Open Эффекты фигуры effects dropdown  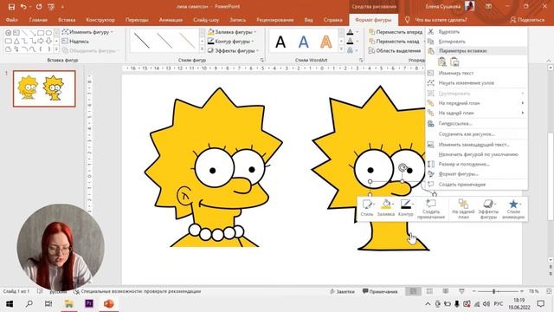(x=233, y=50)
